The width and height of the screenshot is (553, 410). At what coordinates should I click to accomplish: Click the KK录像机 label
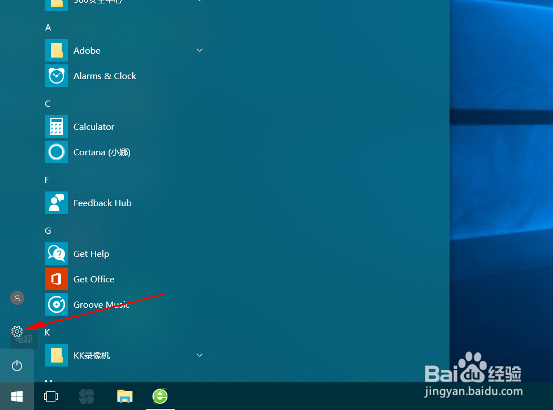pos(92,355)
